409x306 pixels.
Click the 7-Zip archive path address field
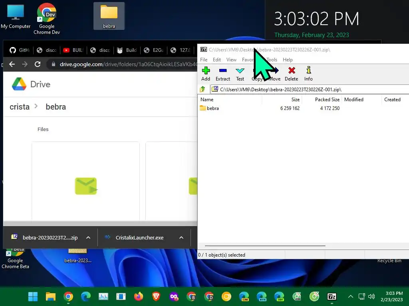310,89
